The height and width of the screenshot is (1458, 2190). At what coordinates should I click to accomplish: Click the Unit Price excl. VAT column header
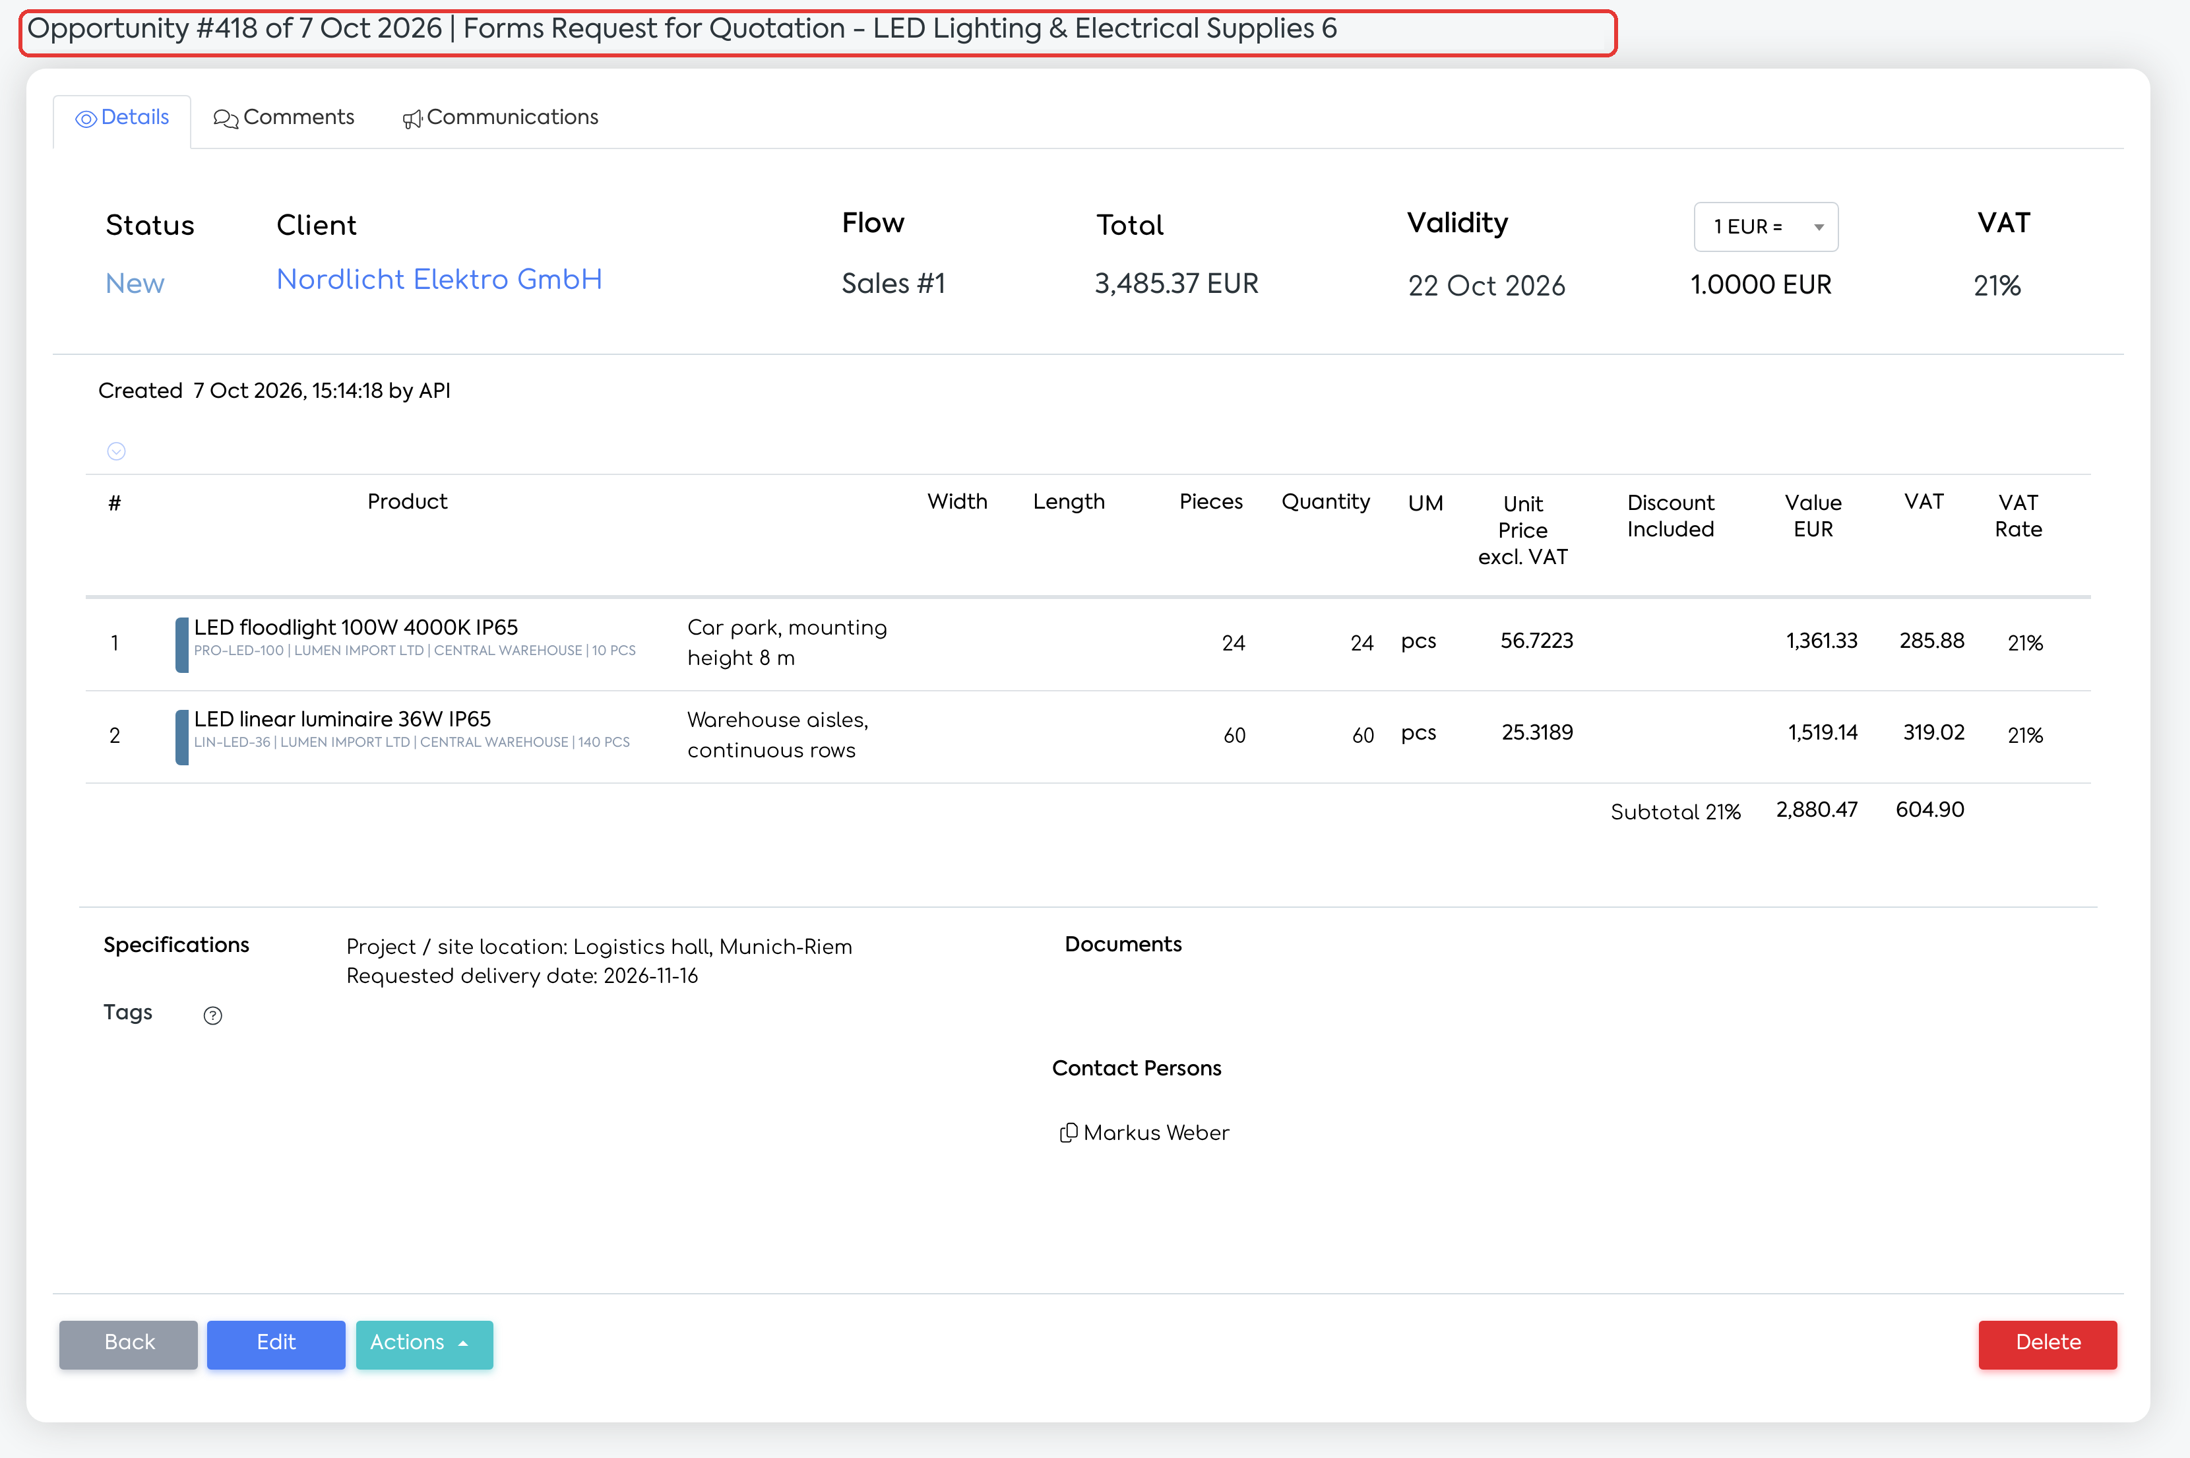[x=1522, y=530]
